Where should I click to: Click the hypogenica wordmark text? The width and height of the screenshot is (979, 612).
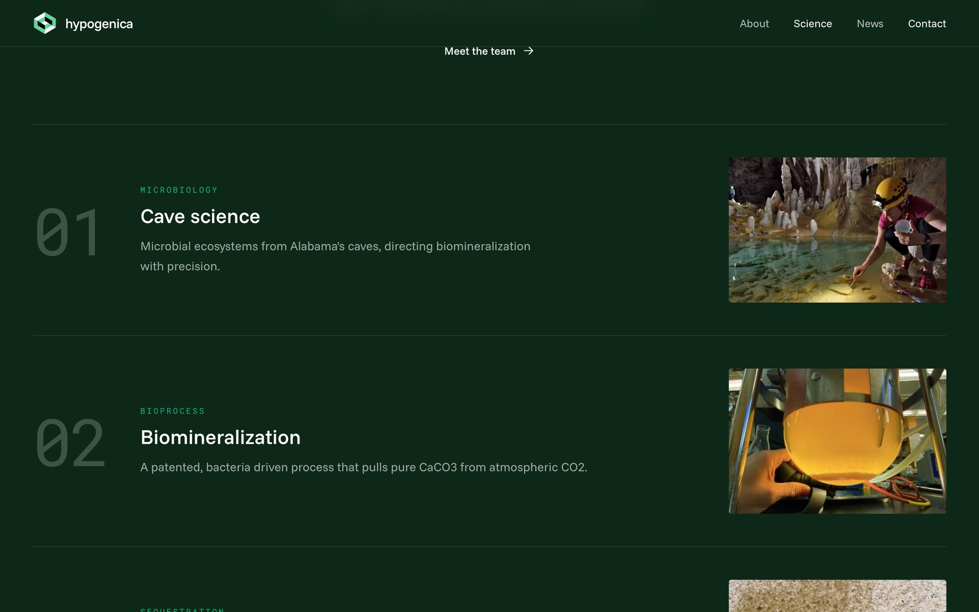[99, 24]
